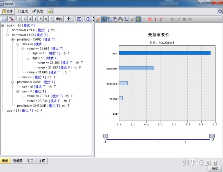Click the 确定 button
Viewport: 223px width, 172px height.
[215, 168]
